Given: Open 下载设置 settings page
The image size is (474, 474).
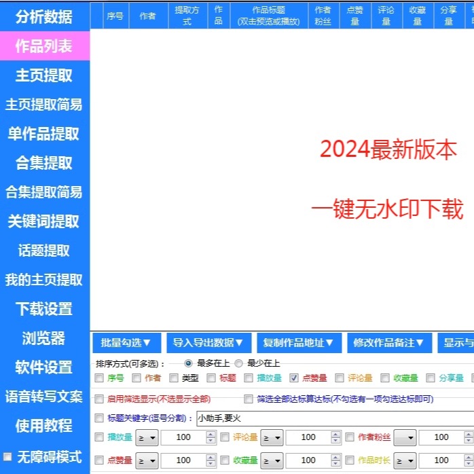Looking at the screenshot, I should click(x=44, y=309).
